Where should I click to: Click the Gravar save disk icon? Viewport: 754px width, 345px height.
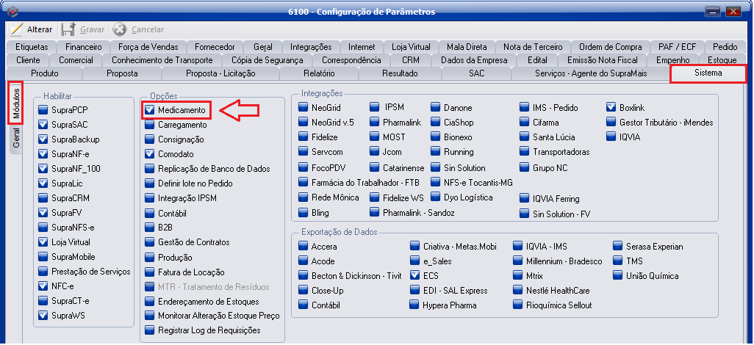tap(68, 29)
